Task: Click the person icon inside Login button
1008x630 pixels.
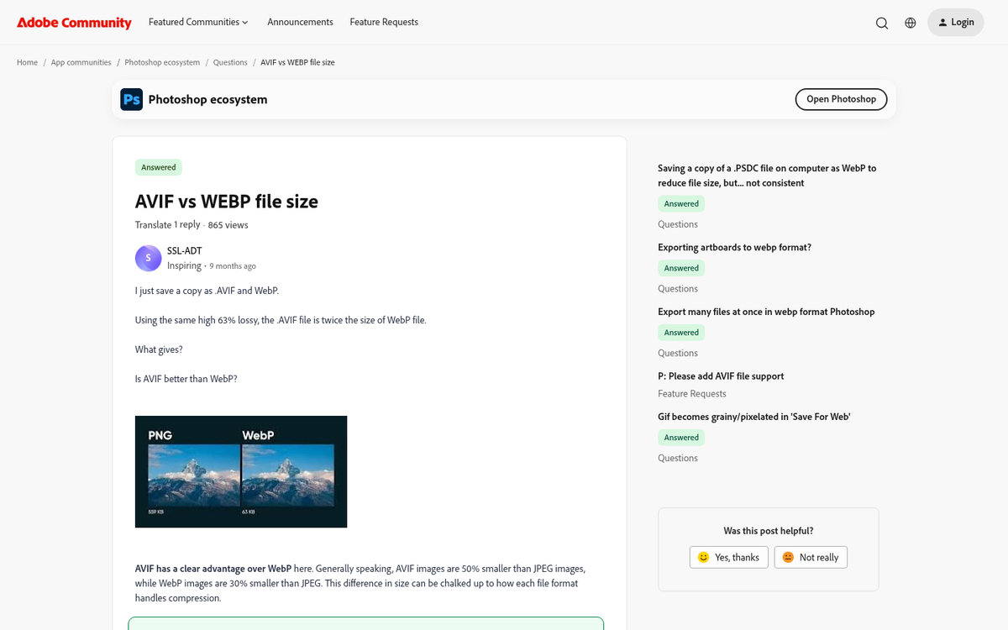Action: (x=942, y=22)
